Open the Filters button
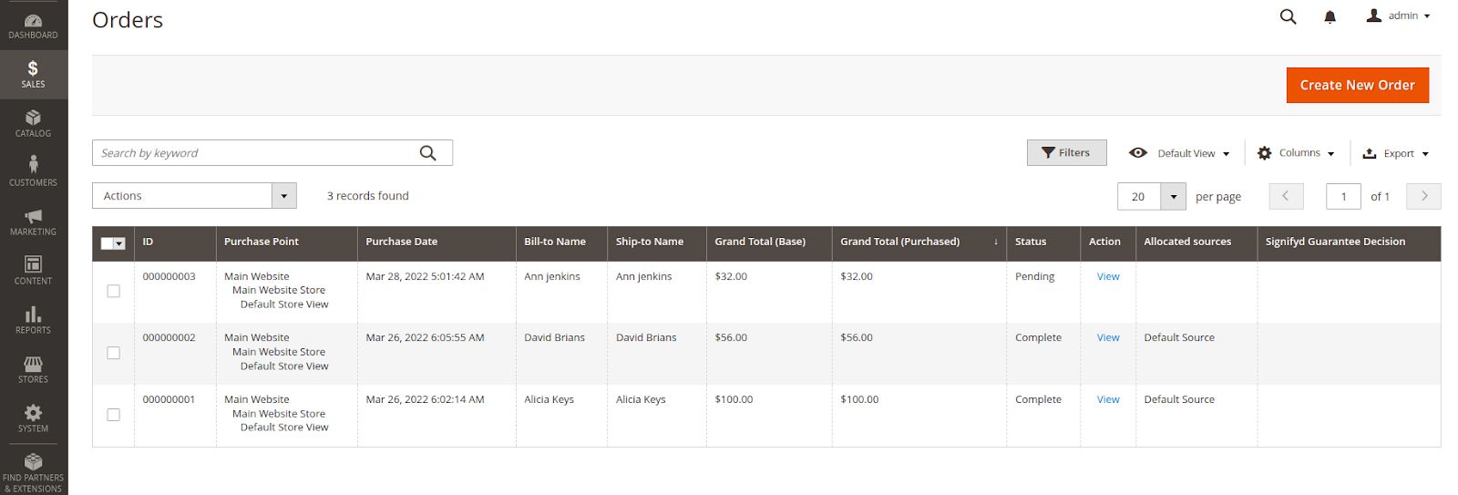Image resolution: width=1458 pixels, height=495 pixels. click(x=1066, y=153)
